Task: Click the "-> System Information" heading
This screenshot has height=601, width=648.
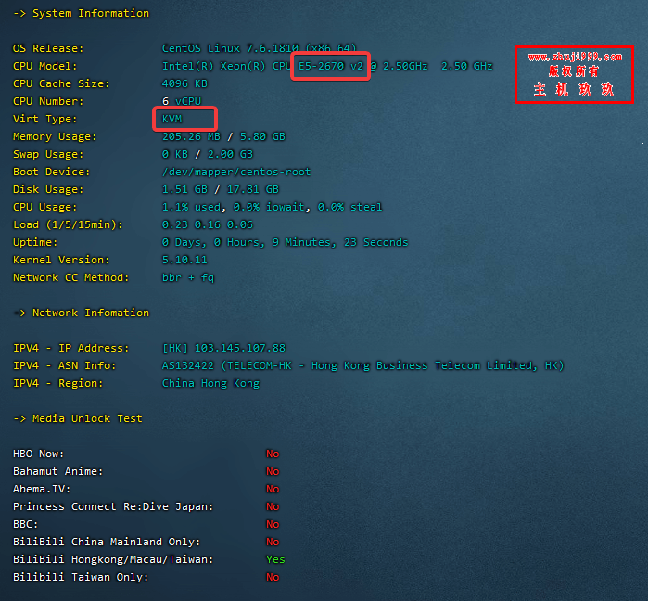Action: (x=81, y=13)
